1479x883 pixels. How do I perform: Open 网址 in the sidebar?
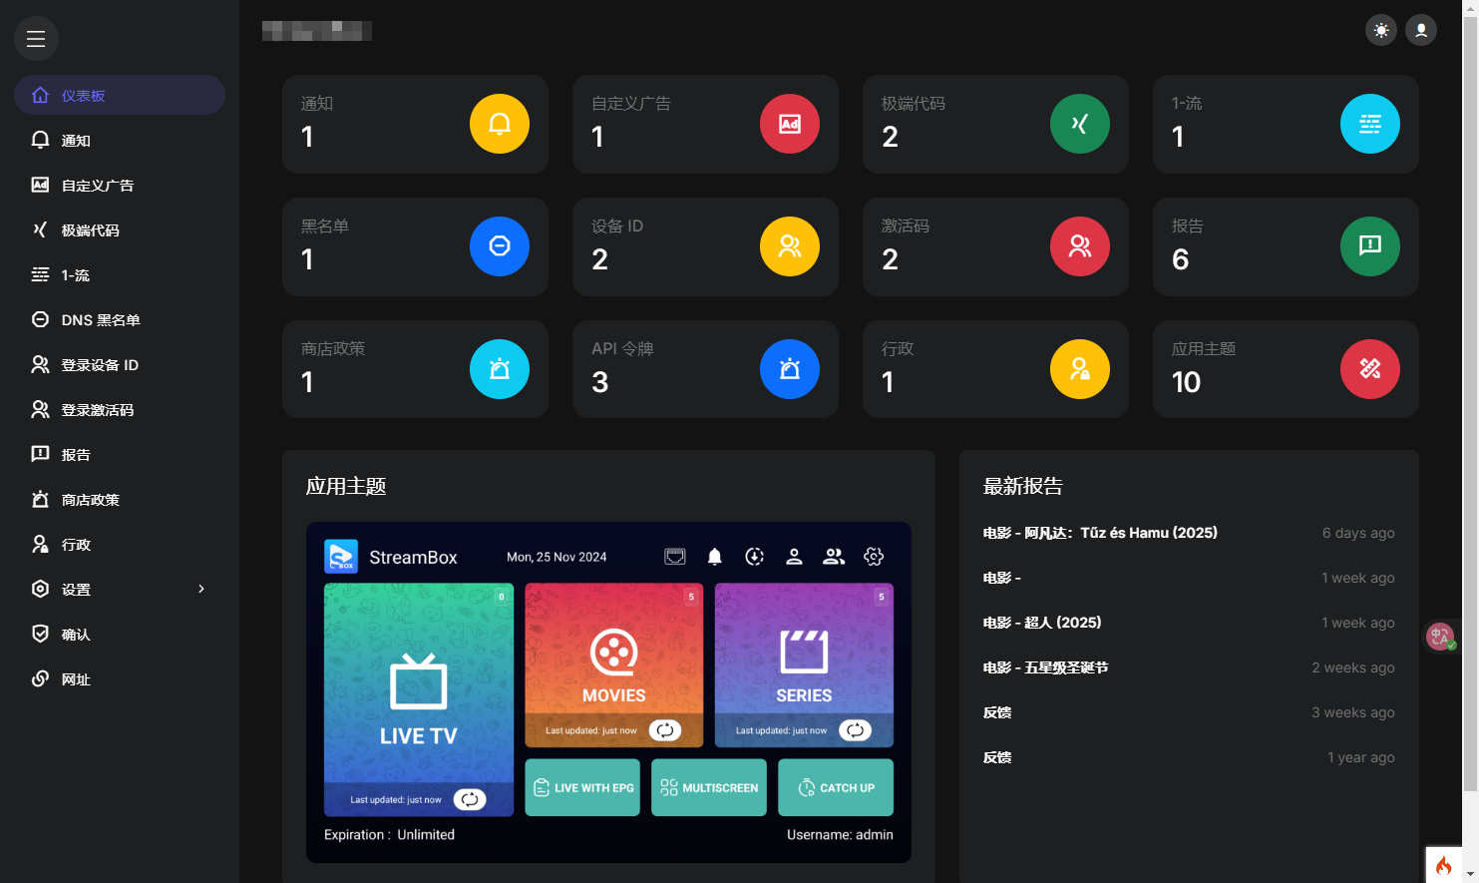coord(120,678)
